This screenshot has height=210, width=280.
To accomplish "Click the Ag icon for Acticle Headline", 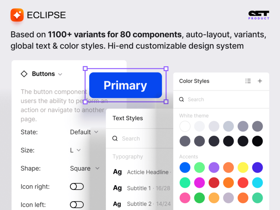I will point(117,172).
